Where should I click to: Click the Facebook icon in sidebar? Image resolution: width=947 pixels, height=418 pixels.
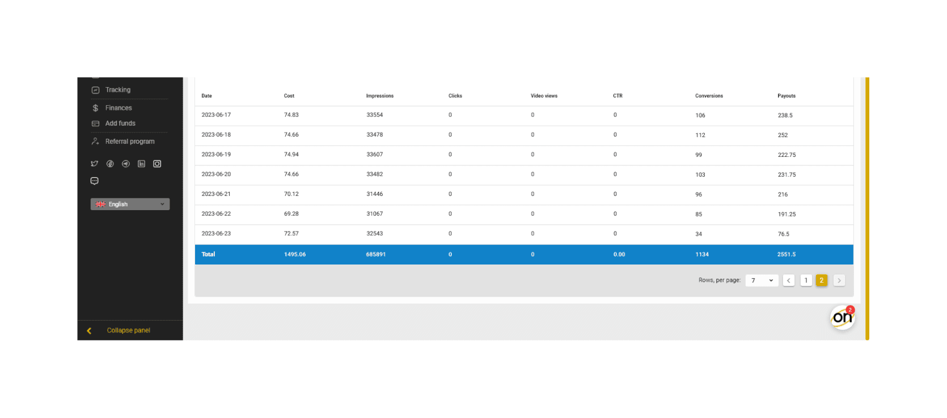[110, 164]
